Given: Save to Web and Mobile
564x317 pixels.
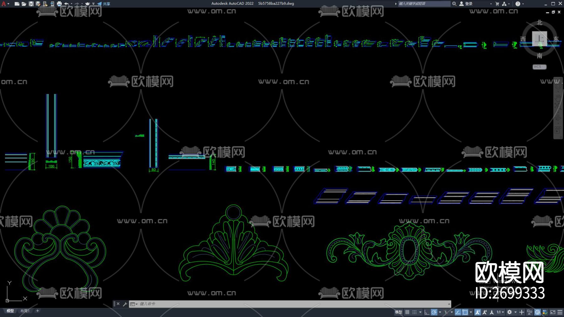Looking at the screenshot, I should (x=52, y=4).
